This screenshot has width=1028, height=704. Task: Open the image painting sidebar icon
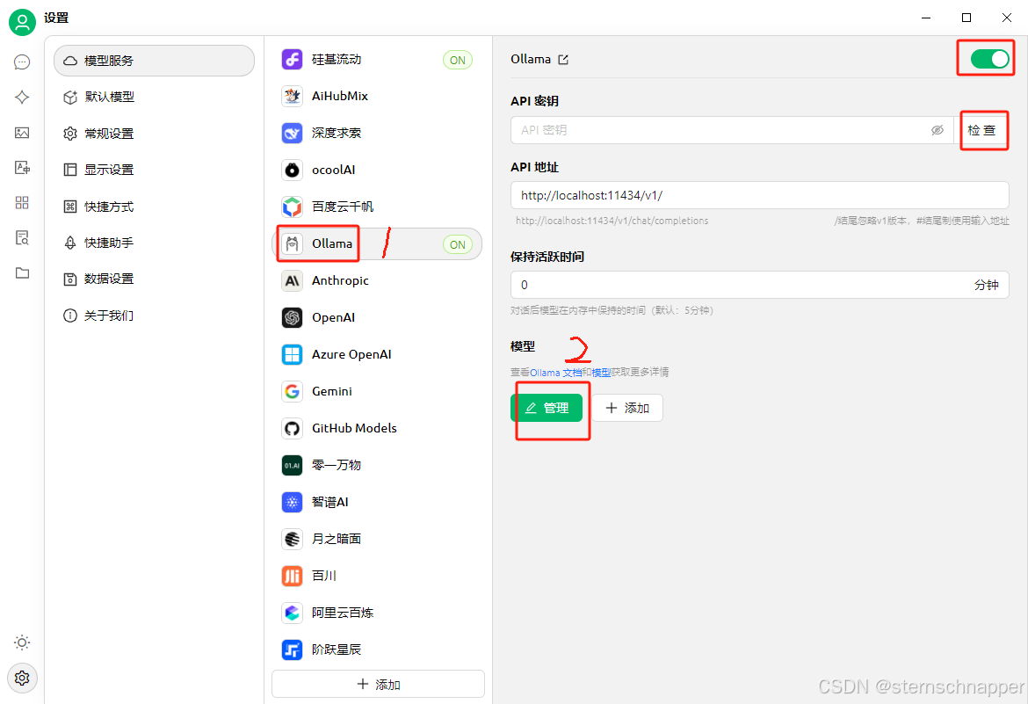tap(22, 133)
